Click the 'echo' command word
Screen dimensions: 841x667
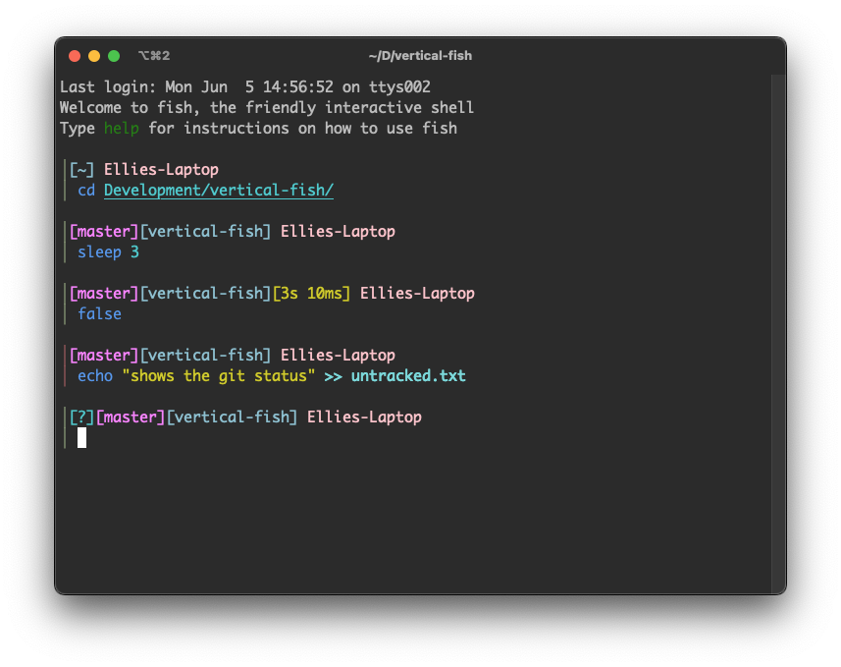95,376
